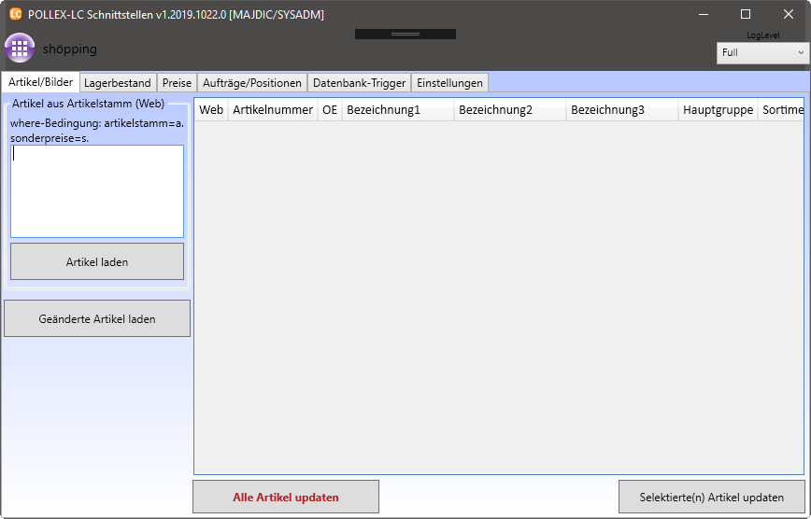Click into the where-Bedingung text field
The image size is (811, 519).
97,191
